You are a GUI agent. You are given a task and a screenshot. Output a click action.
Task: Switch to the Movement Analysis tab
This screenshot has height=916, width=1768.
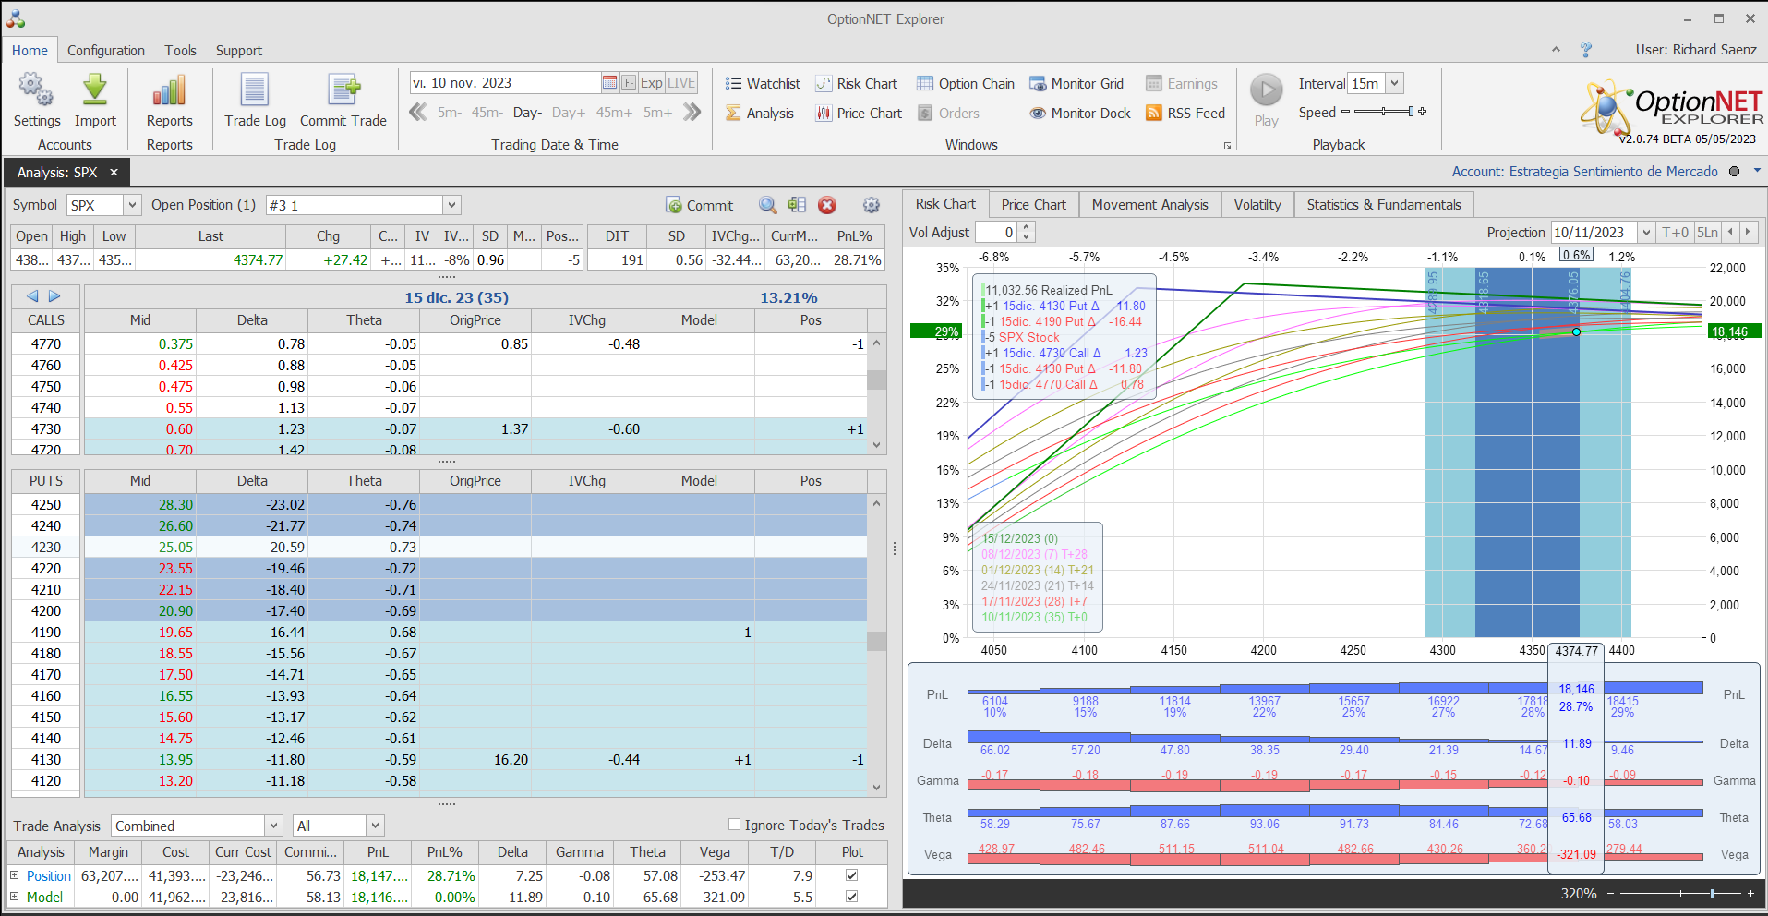pos(1149,204)
